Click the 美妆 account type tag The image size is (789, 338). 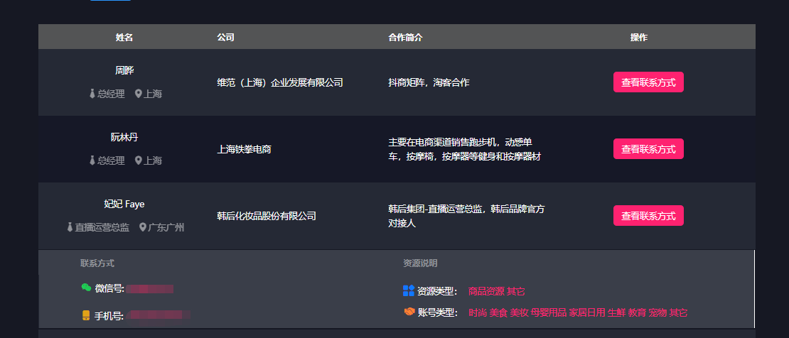[519, 313]
